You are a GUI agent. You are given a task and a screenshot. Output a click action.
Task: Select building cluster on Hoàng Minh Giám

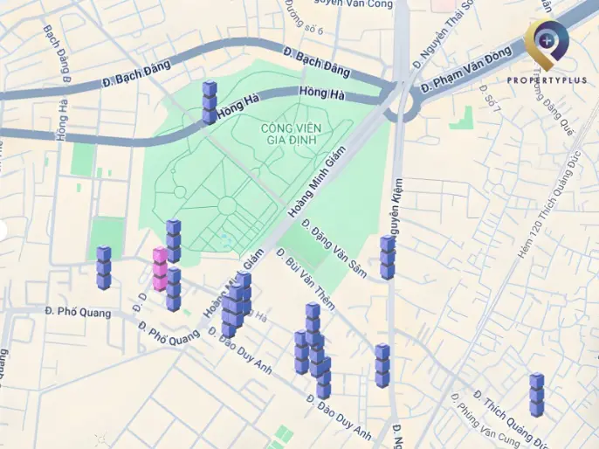(236, 305)
